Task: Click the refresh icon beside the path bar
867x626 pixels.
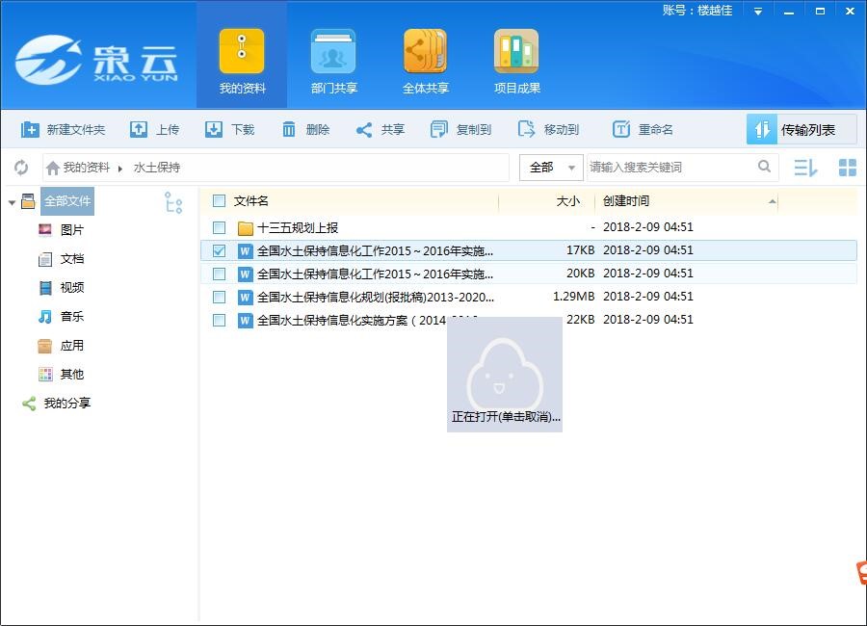Action: click(20, 168)
